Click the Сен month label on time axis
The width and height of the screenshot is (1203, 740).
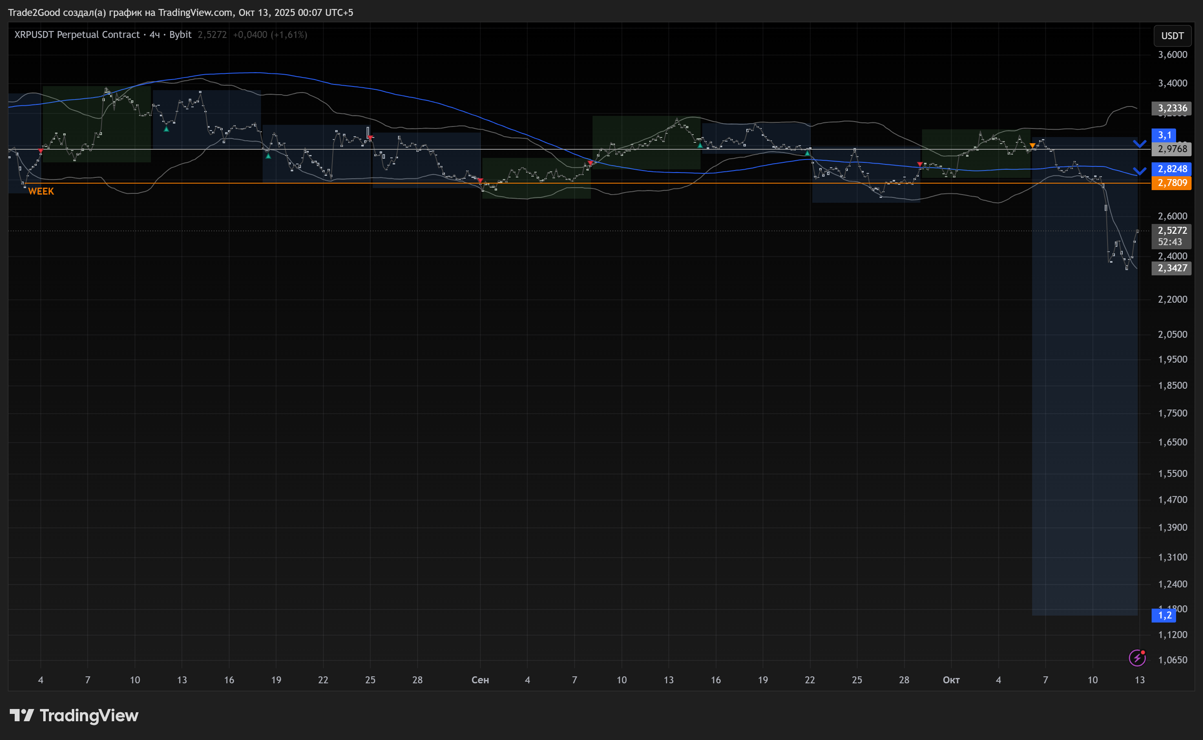(480, 680)
